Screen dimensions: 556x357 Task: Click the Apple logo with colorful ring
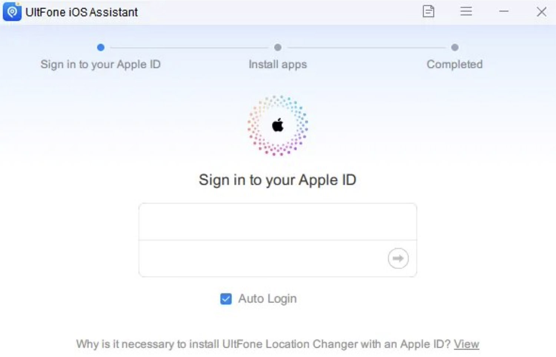click(x=278, y=126)
